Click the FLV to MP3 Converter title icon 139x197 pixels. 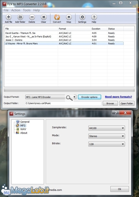4,4
